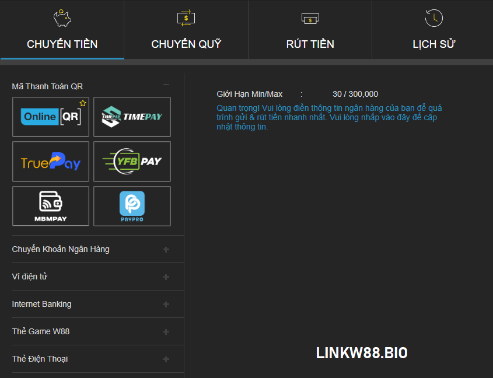Expand Chuyển Khoản Ngân Hàng section

[166, 250]
